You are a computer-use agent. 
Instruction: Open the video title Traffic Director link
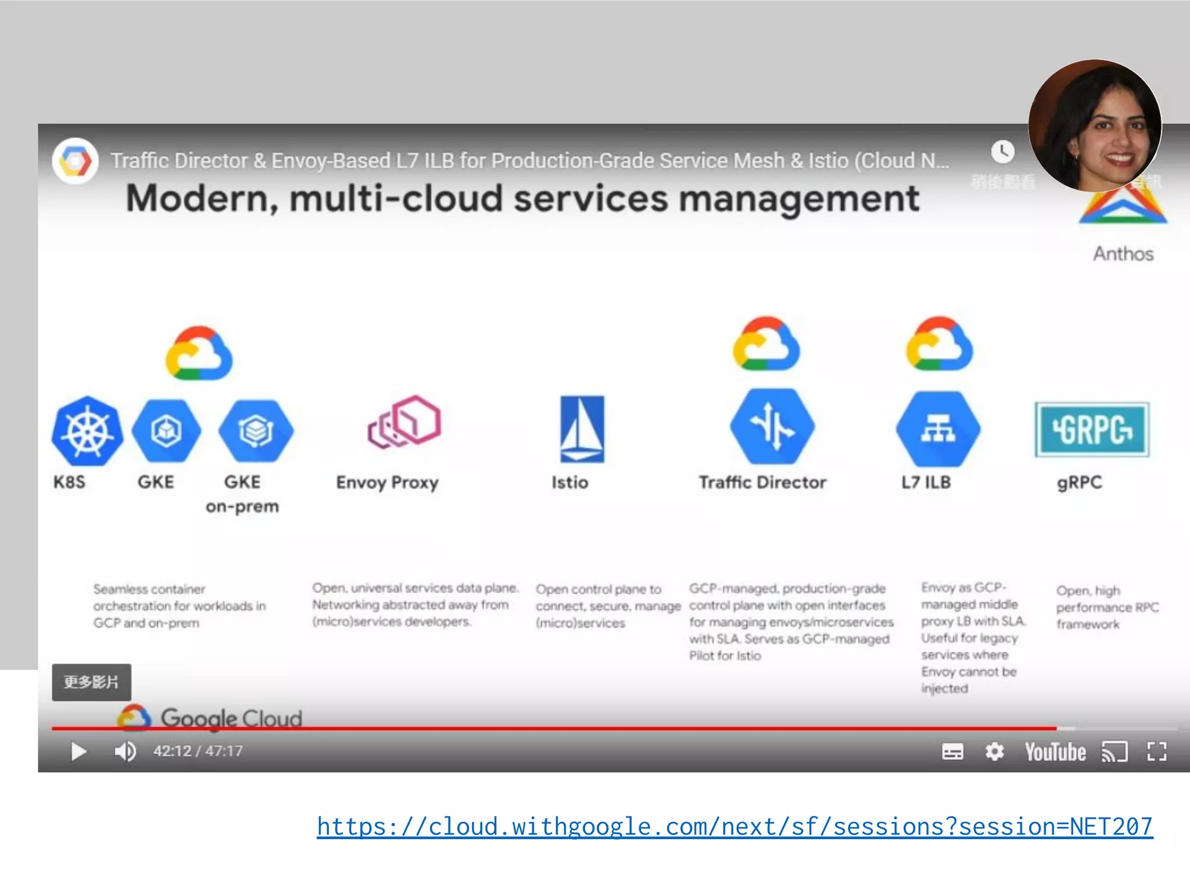click(530, 161)
